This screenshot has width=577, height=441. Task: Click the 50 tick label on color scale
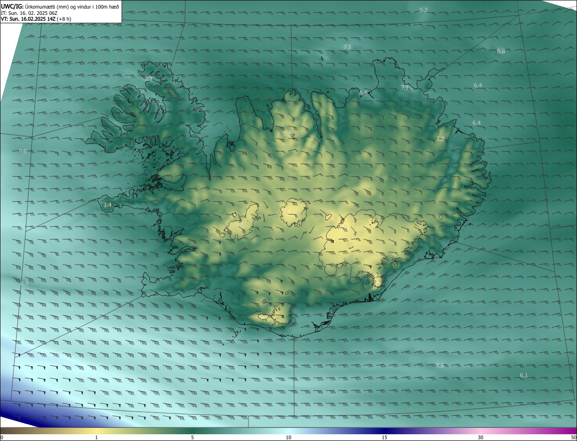click(x=573, y=437)
